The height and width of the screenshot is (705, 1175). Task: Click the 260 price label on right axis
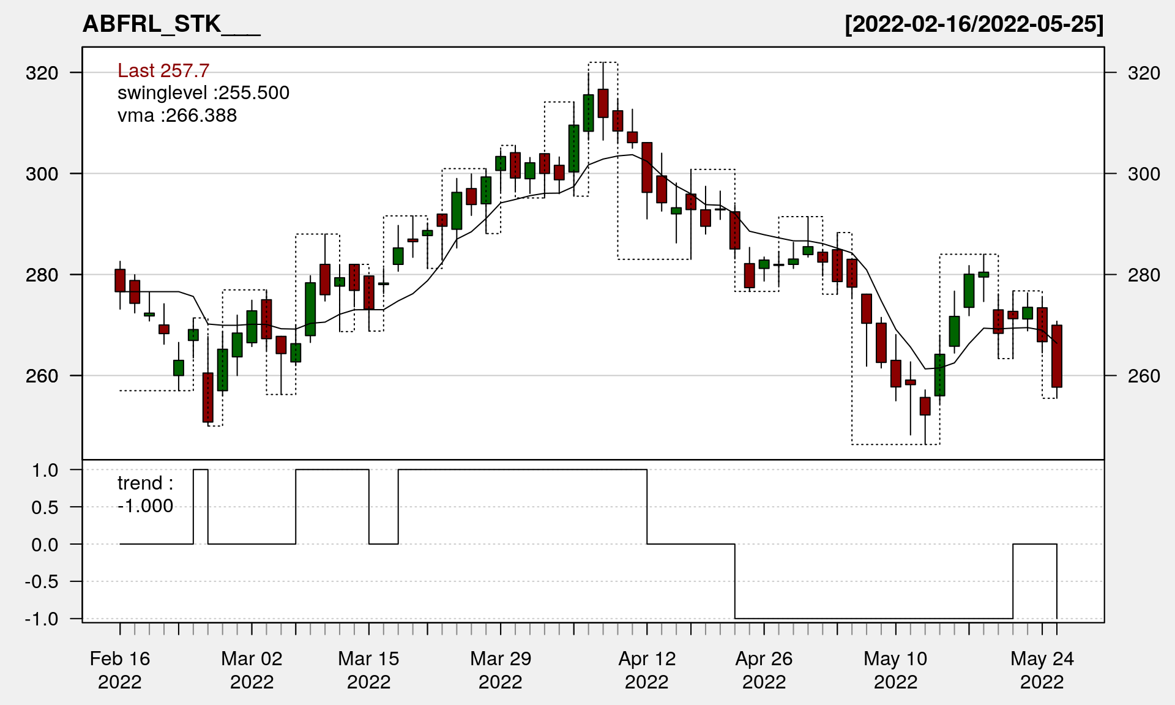click(x=1144, y=376)
